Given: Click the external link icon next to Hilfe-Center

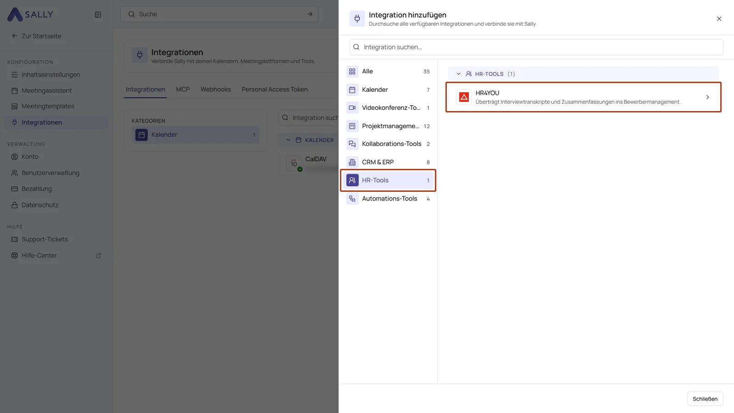Looking at the screenshot, I should 98,256.
